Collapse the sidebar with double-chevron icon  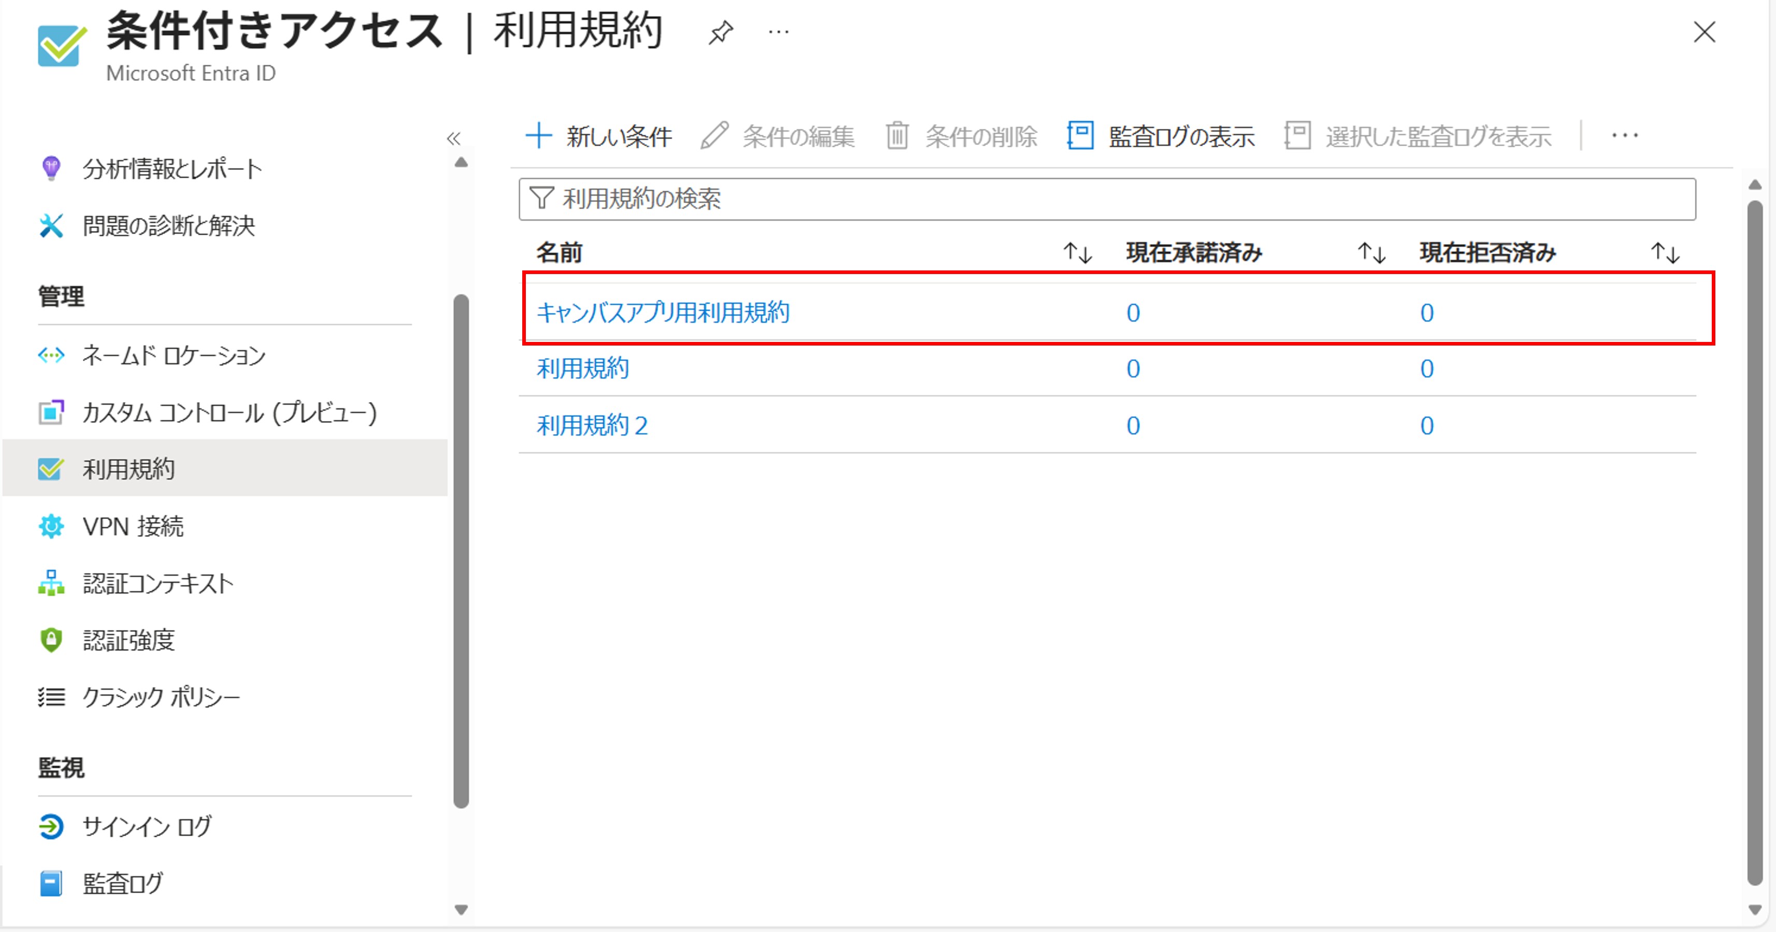[x=453, y=138]
